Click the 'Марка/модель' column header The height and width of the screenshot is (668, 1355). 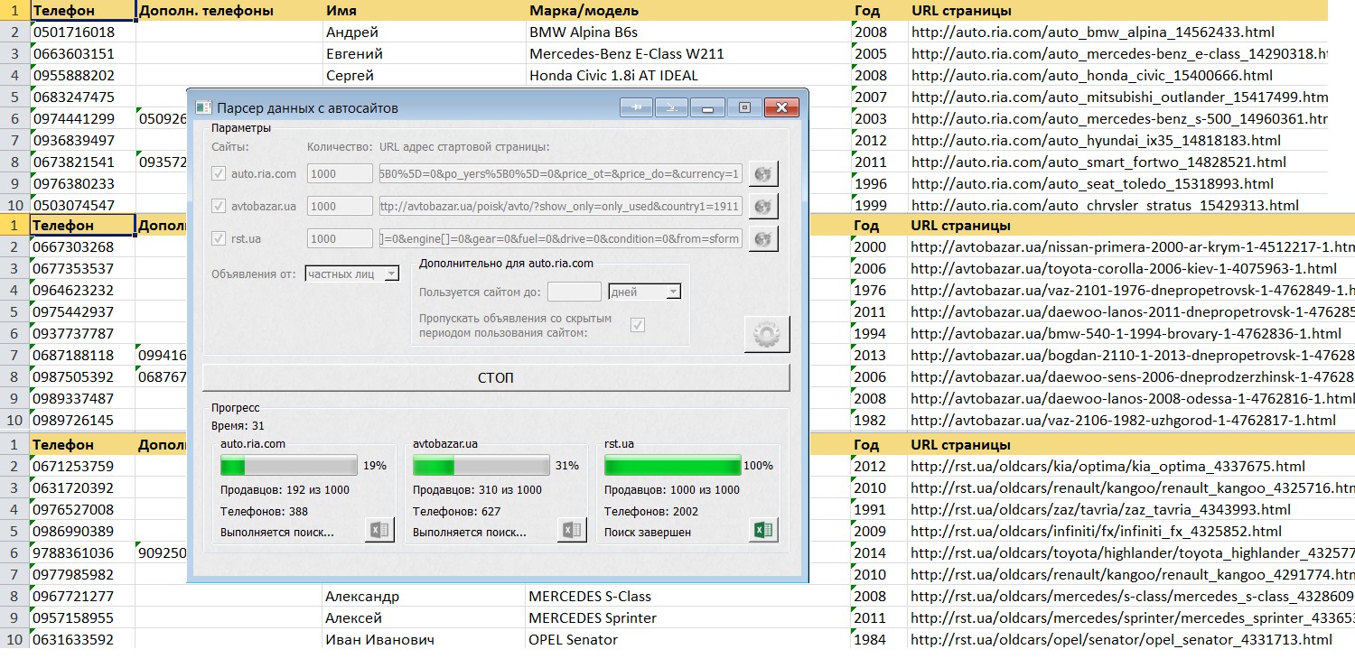click(x=687, y=11)
